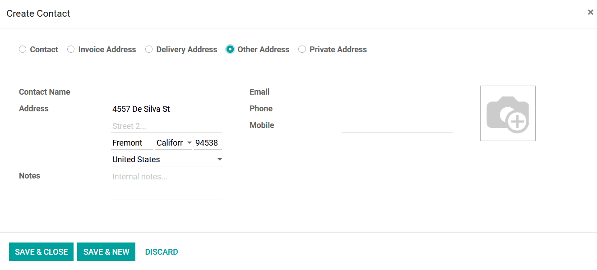
Task: Edit the 4557 De Silva St field
Action: [167, 109]
